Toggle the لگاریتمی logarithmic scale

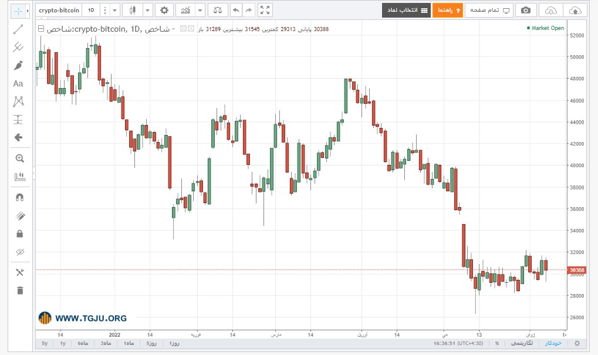pyautogui.click(x=522, y=343)
